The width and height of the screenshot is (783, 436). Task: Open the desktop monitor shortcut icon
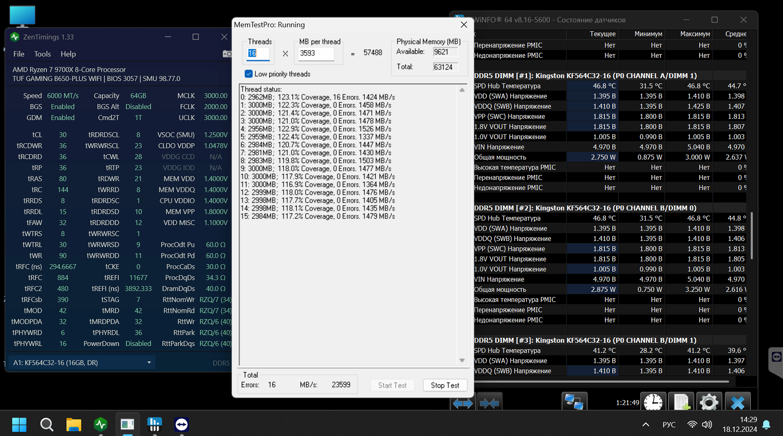coord(22,16)
